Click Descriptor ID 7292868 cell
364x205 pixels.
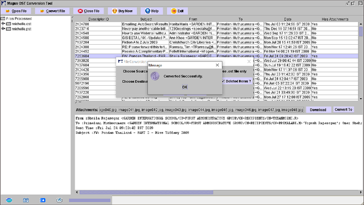point(95,97)
